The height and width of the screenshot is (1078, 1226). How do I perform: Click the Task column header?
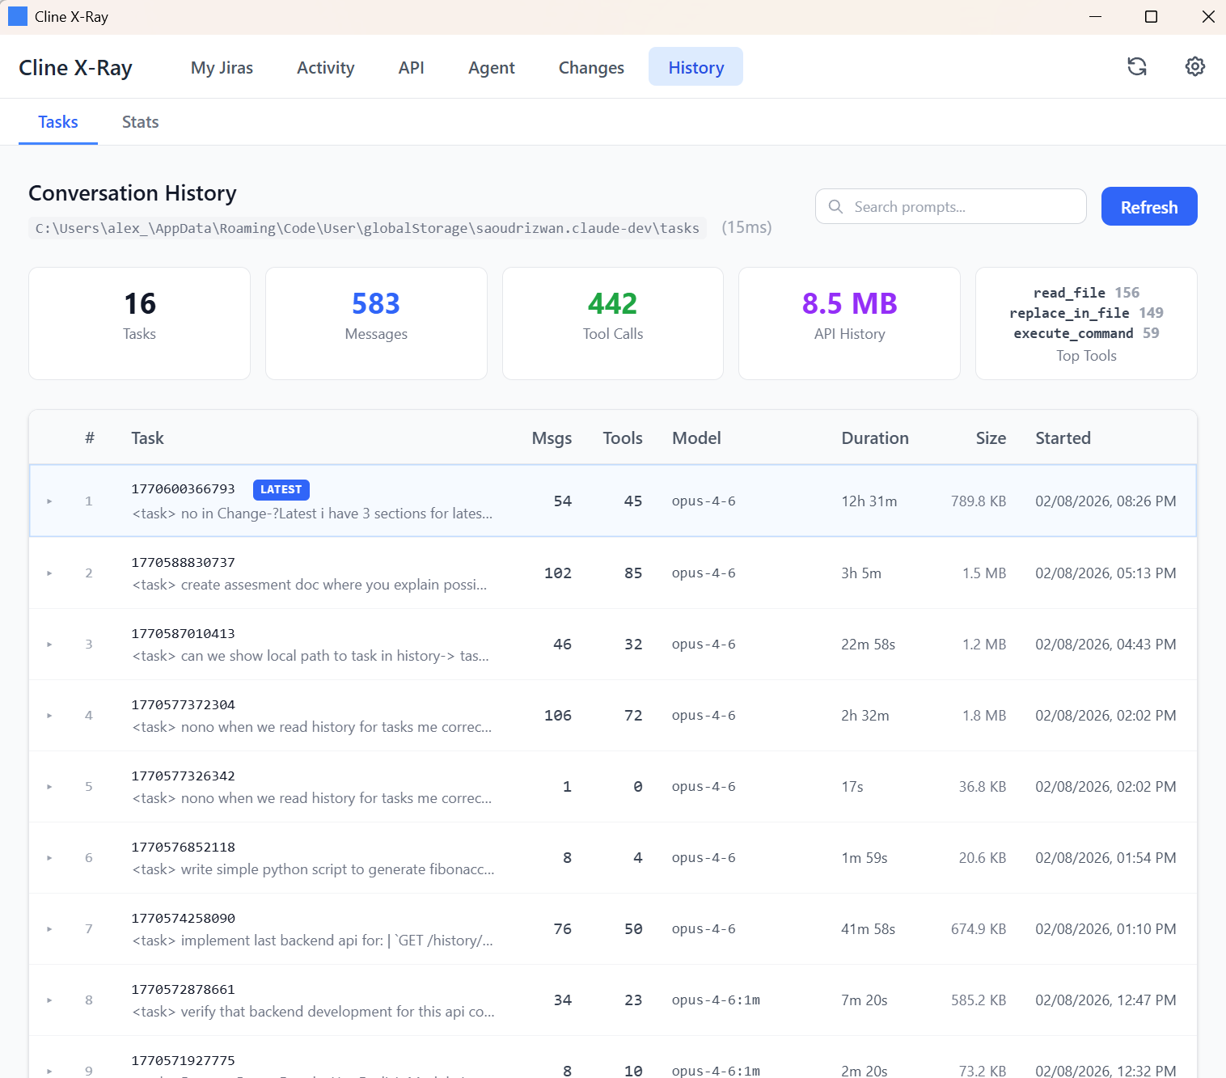pos(147,438)
